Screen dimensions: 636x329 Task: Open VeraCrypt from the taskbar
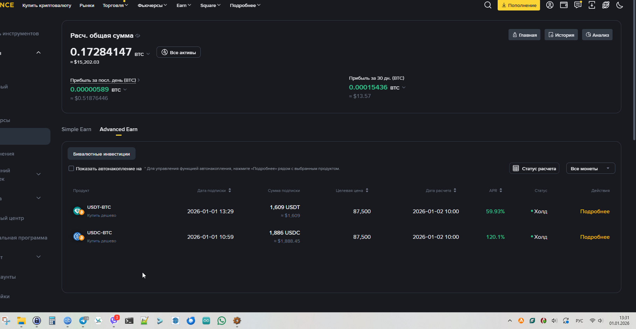(x=98, y=321)
